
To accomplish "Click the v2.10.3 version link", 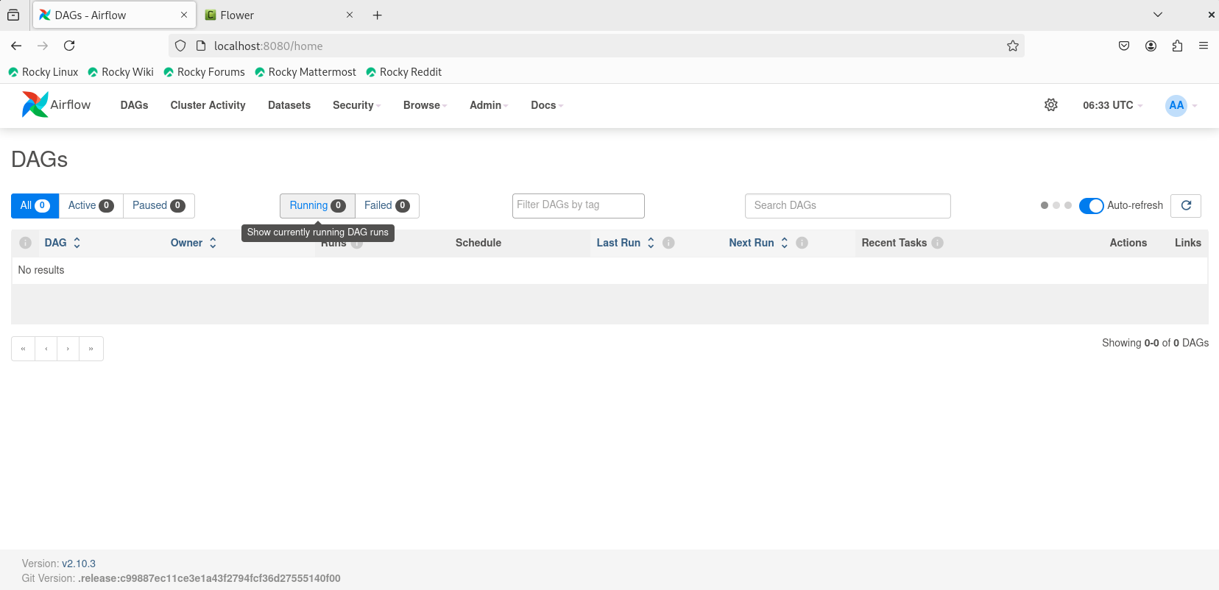I will pos(79,564).
